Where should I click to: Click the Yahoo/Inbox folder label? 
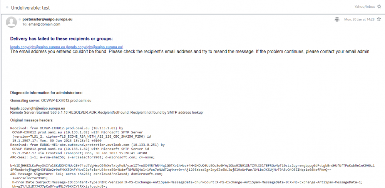point(365,7)
